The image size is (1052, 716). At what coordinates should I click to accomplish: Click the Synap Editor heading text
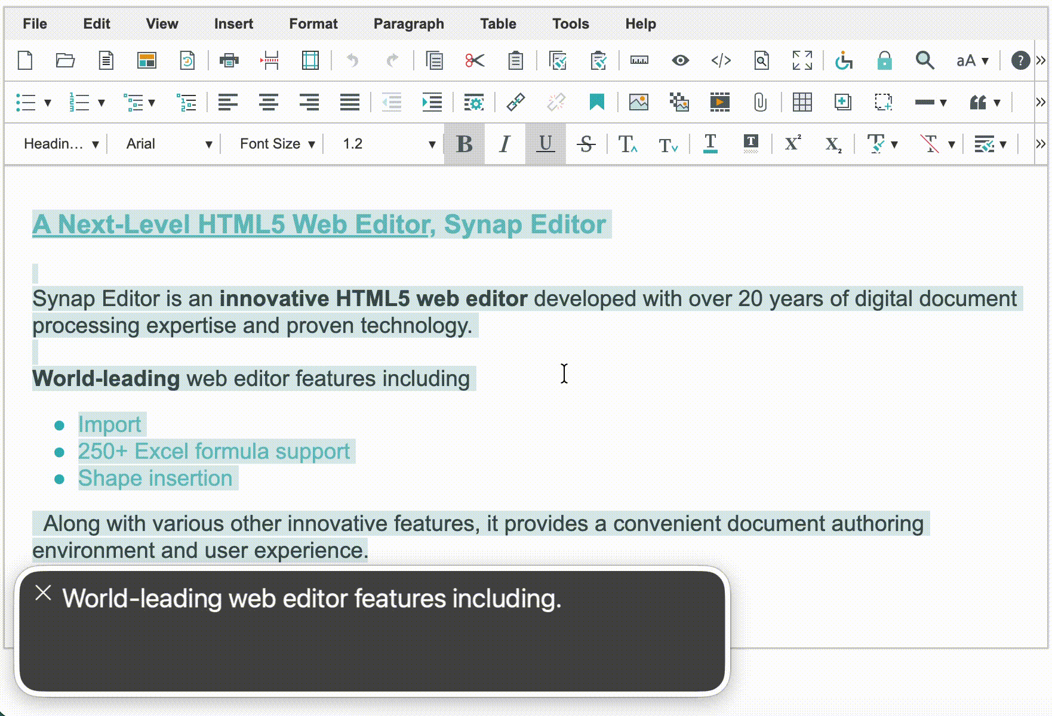click(319, 224)
